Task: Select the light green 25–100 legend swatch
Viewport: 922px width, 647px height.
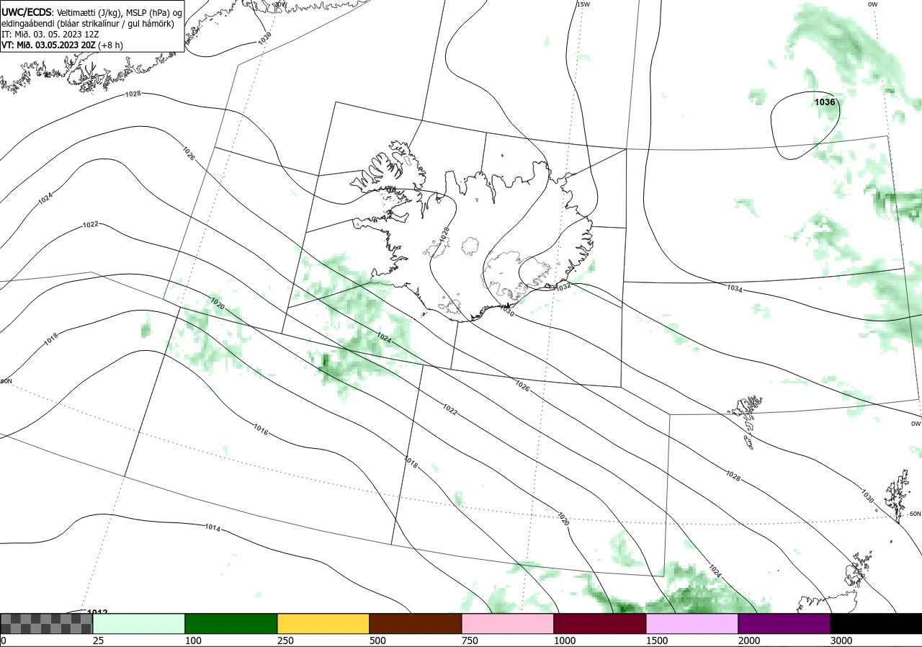Action: (139, 623)
